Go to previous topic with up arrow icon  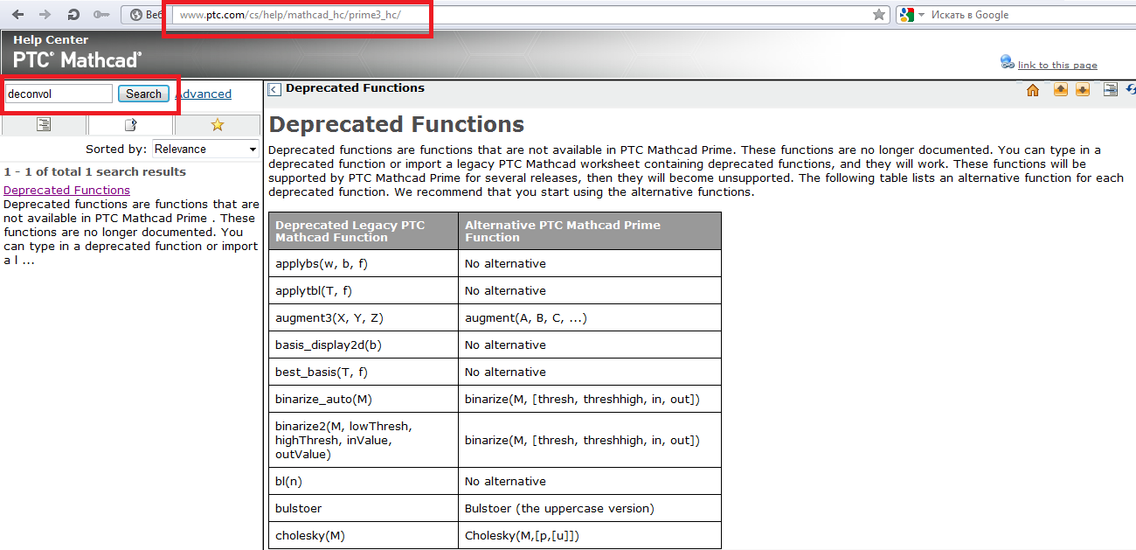click(x=1061, y=89)
